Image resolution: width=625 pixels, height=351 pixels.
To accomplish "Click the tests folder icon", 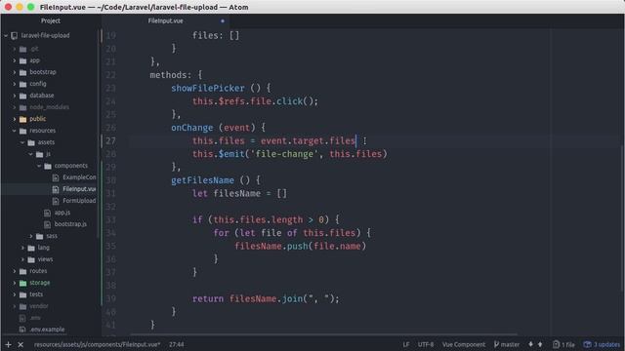I will [23, 294].
